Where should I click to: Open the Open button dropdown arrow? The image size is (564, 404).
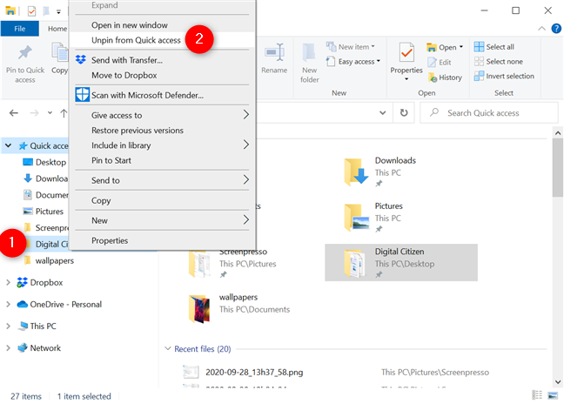point(461,47)
